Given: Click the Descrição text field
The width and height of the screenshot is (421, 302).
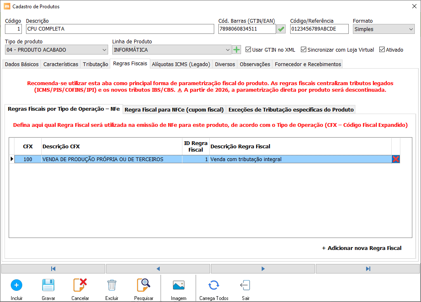Looking at the screenshot, I should tap(120, 29).
